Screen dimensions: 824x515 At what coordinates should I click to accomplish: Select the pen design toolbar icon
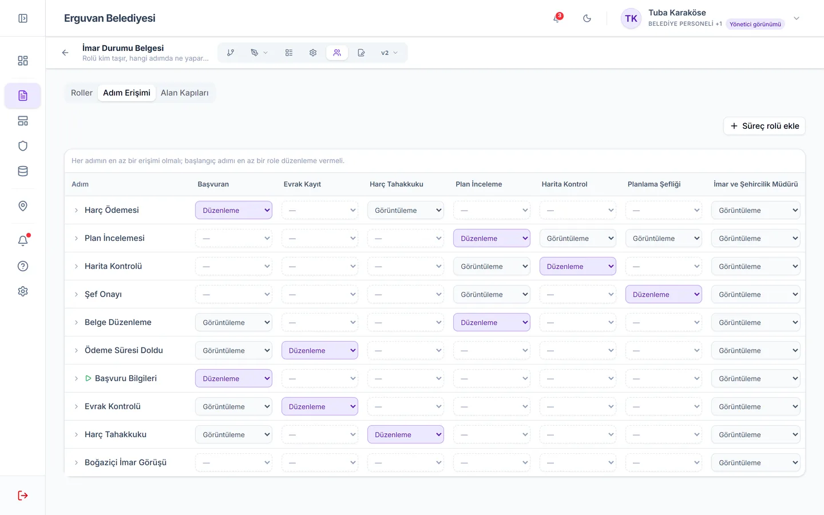point(255,53)
